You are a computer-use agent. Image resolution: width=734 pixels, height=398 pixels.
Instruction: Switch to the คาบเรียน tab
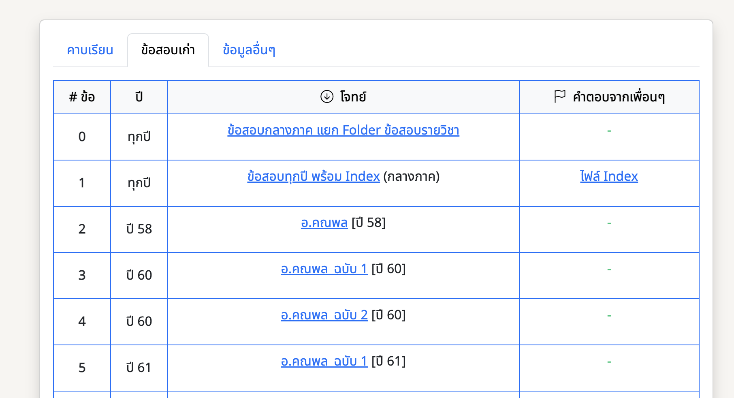(x=90, y=50)
